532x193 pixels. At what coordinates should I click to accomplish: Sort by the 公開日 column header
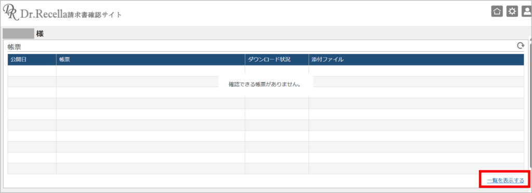click(x=32, y=60)
